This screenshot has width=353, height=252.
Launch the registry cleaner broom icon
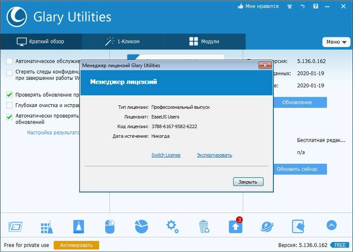point(47,227)
